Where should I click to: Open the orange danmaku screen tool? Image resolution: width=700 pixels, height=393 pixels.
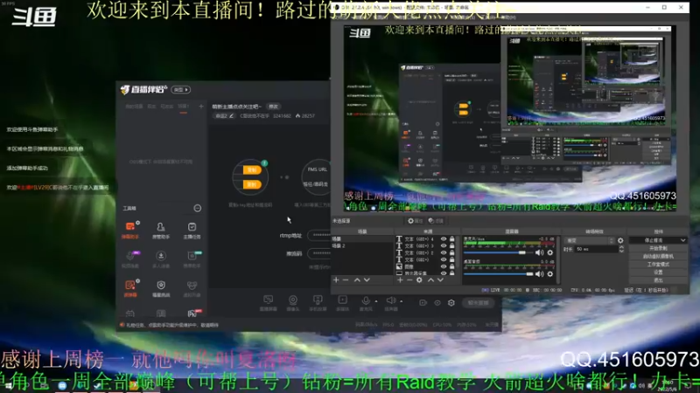(129, 288)
